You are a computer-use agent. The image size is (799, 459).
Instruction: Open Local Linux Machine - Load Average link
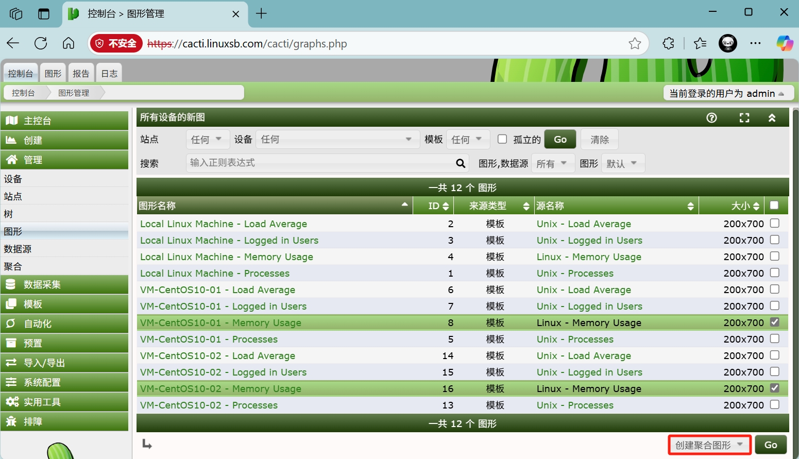224,224
